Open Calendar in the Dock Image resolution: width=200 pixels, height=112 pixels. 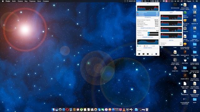click(x=78, y=110)
